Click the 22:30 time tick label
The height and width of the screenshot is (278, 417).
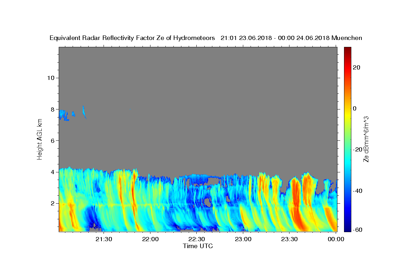pos(197,239)
